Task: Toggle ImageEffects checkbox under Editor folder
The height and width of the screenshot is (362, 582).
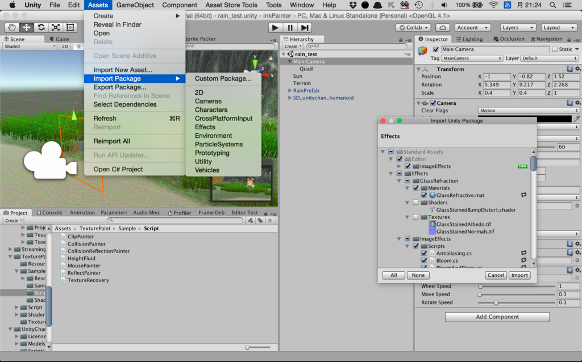Action: click(408, 166)
